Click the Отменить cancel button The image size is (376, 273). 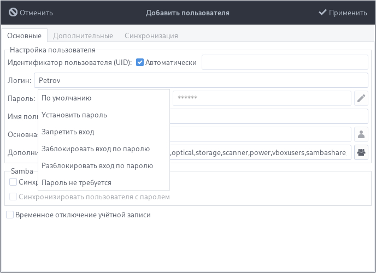(x=31, y=12)
